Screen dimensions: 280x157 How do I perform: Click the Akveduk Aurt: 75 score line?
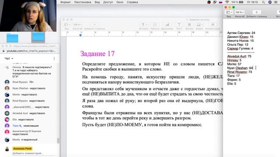(239, 56)
